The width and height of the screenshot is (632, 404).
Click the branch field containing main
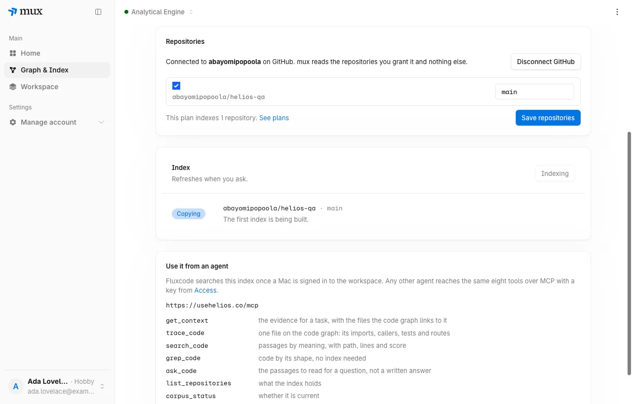[535, 92]
